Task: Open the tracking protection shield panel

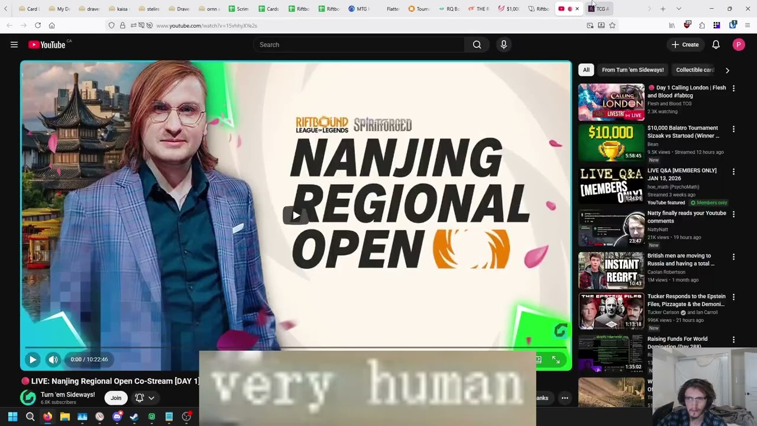Action: [x=111, y=25]
